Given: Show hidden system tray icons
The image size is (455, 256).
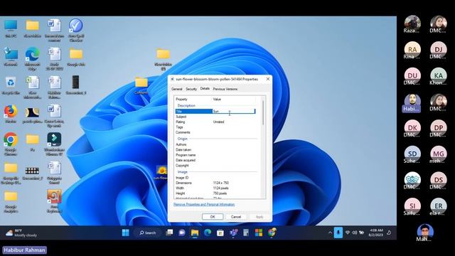Looking at the screenshot, I should (330, 233).
